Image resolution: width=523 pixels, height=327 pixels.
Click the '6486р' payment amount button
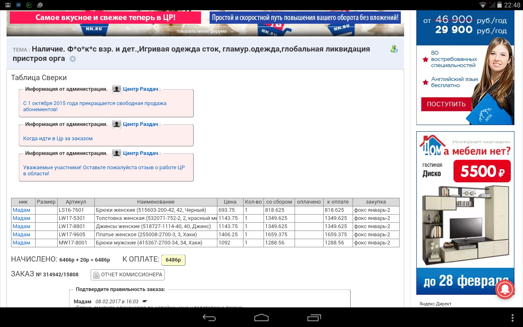pos(173,260)
